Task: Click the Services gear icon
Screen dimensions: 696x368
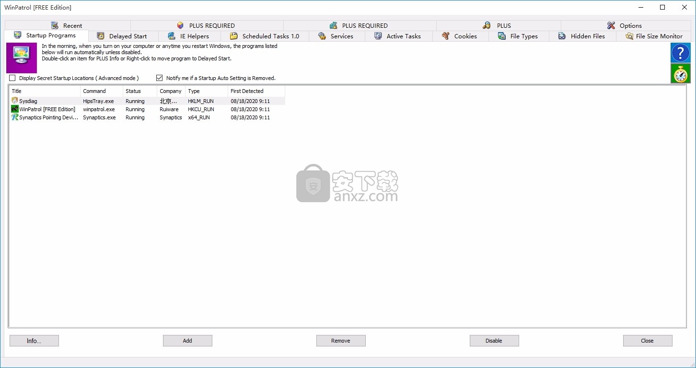Action: click(322, 36)
